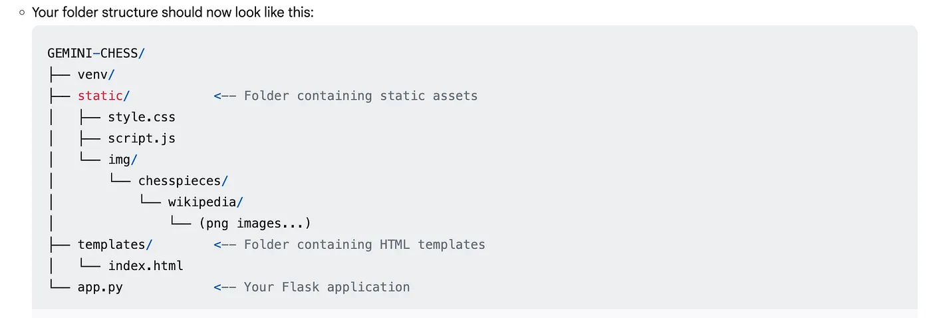Screen dimensions: 931x318
Task: Click the 'Your Flask application' comment
Action: [327, 287]
